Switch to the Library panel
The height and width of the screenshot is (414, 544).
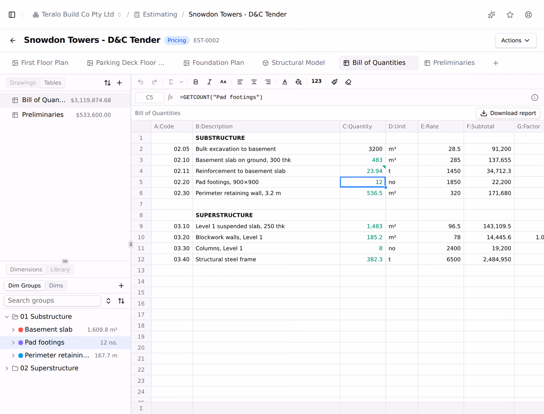[x=60, y=269]
